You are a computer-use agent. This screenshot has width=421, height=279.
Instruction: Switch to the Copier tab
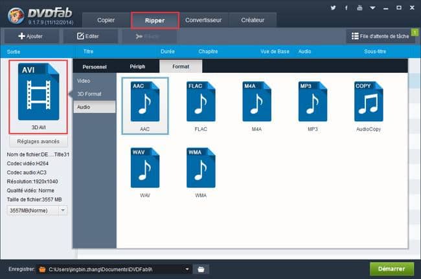[x=106, y=20]
